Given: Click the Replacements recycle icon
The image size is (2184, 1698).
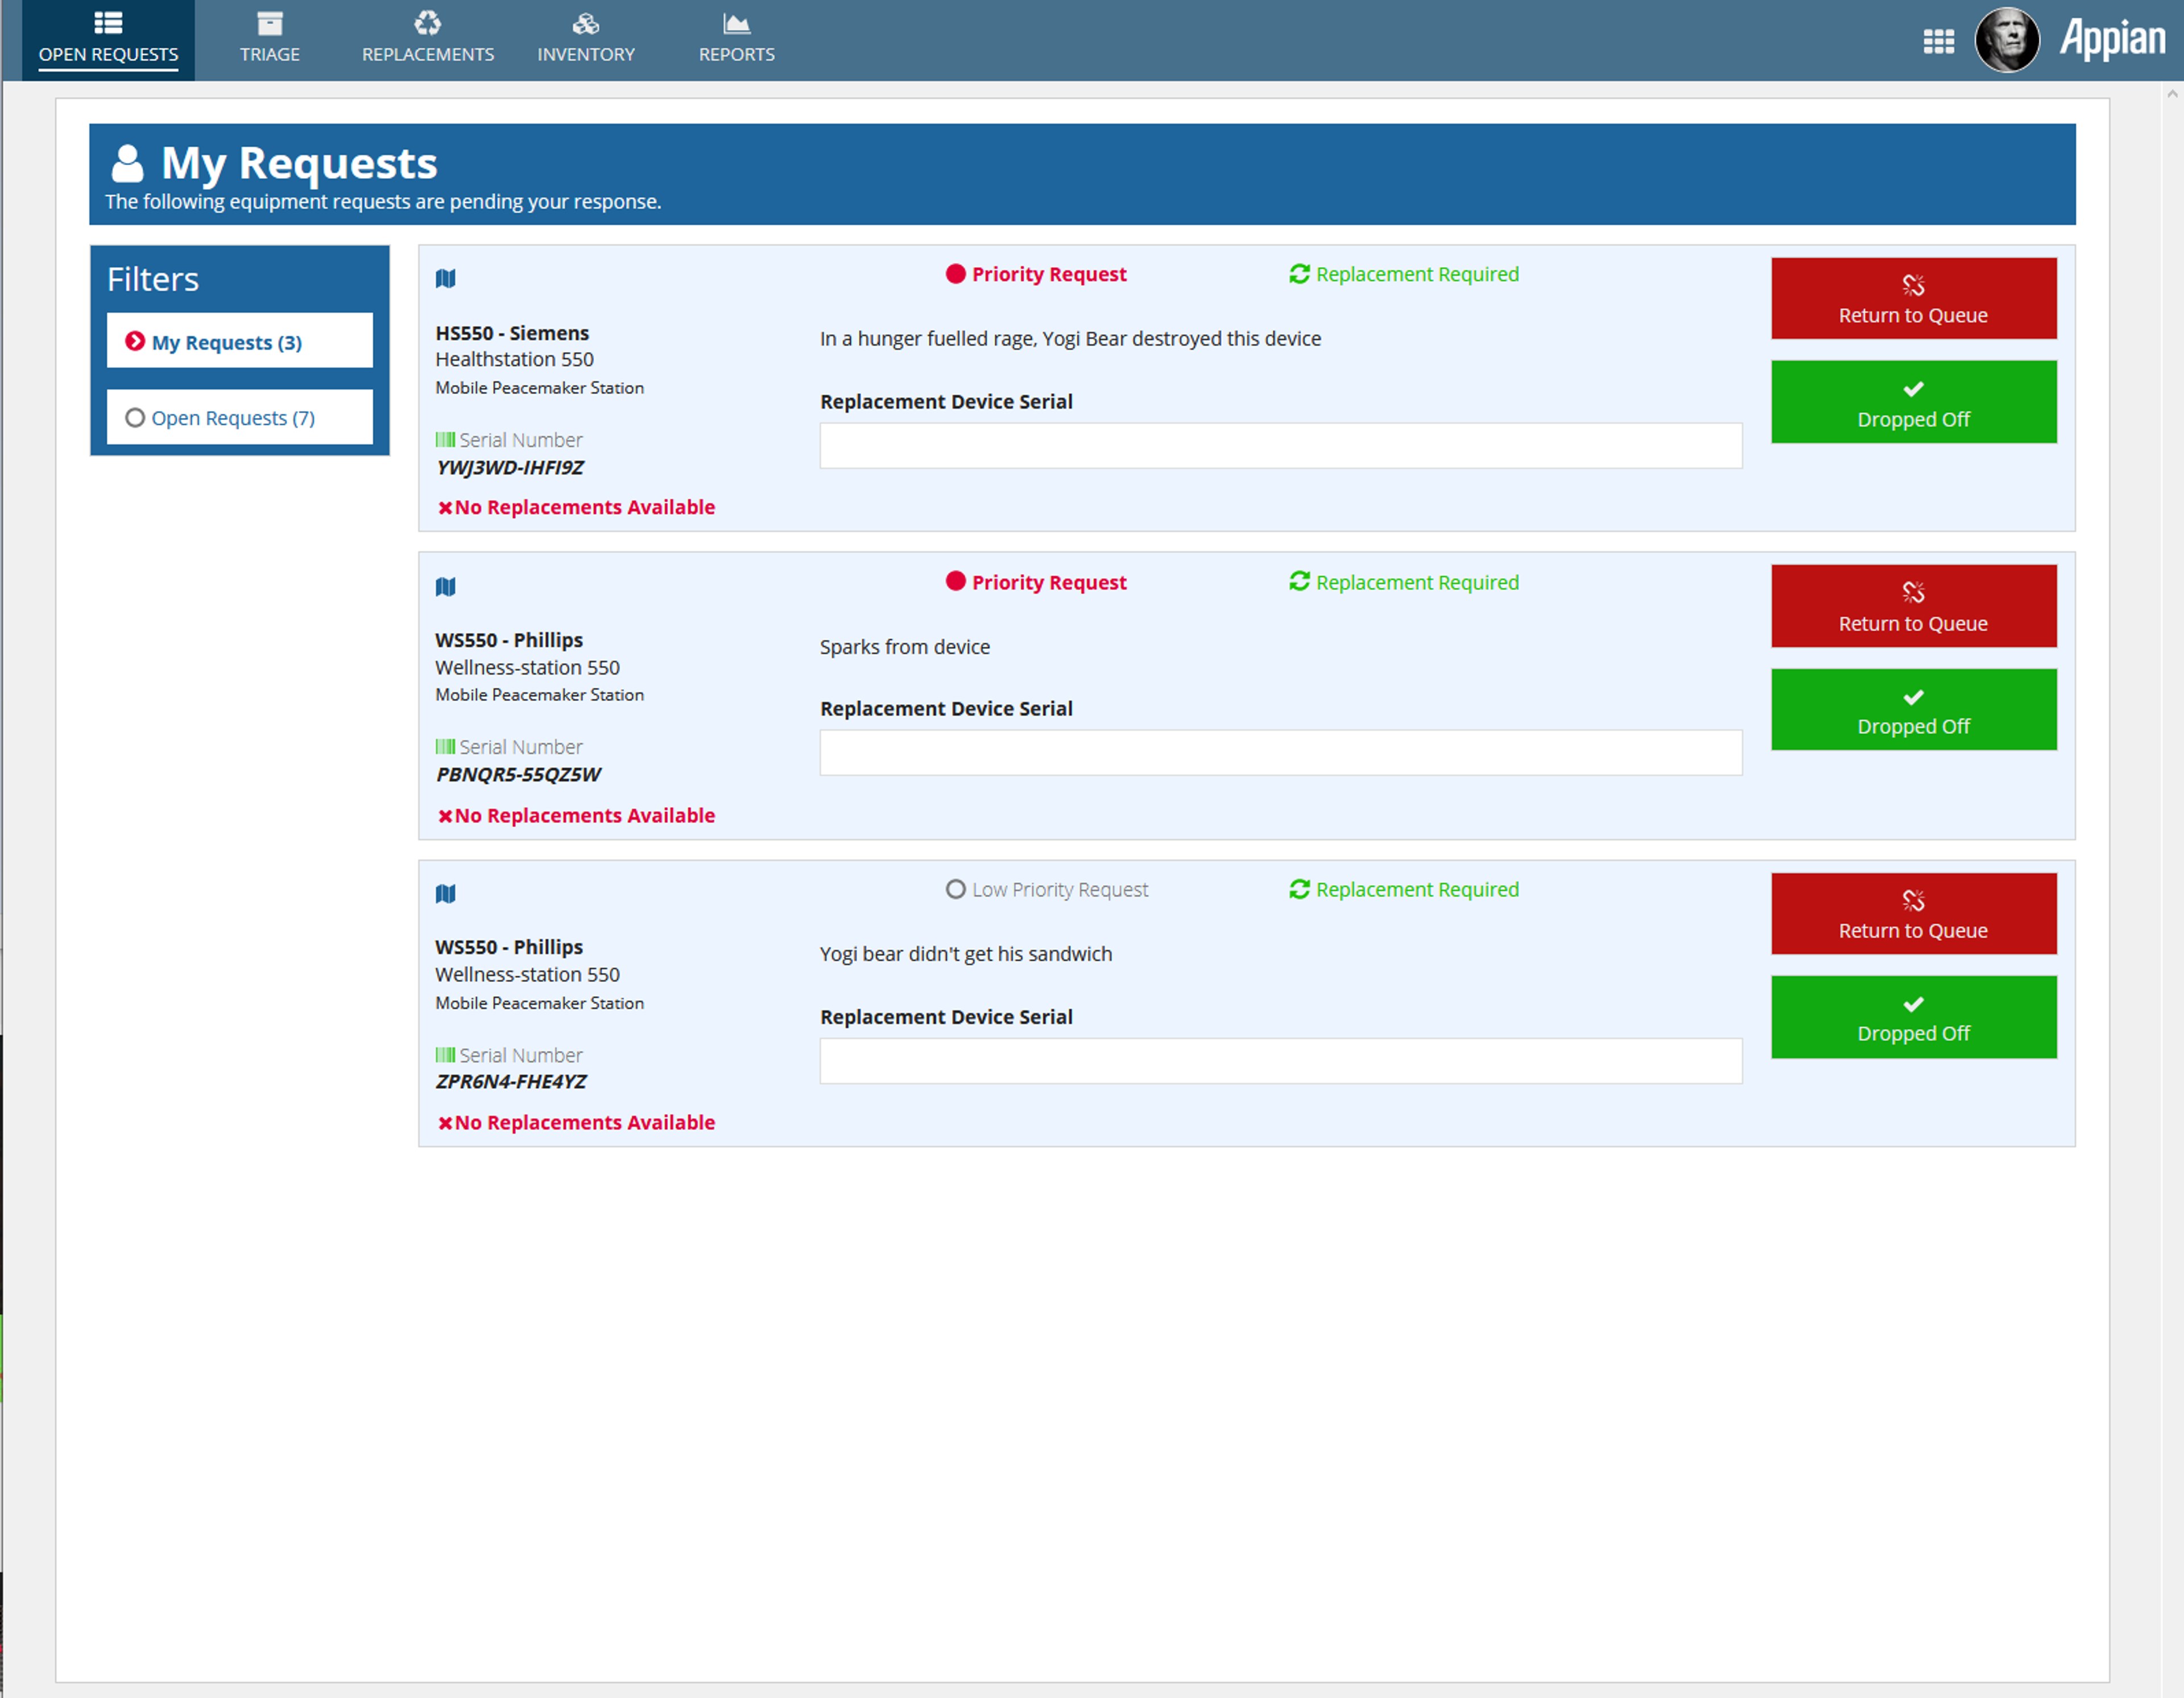Looking at the screenshot, I should pyautogui.click(x=428, y=22).
